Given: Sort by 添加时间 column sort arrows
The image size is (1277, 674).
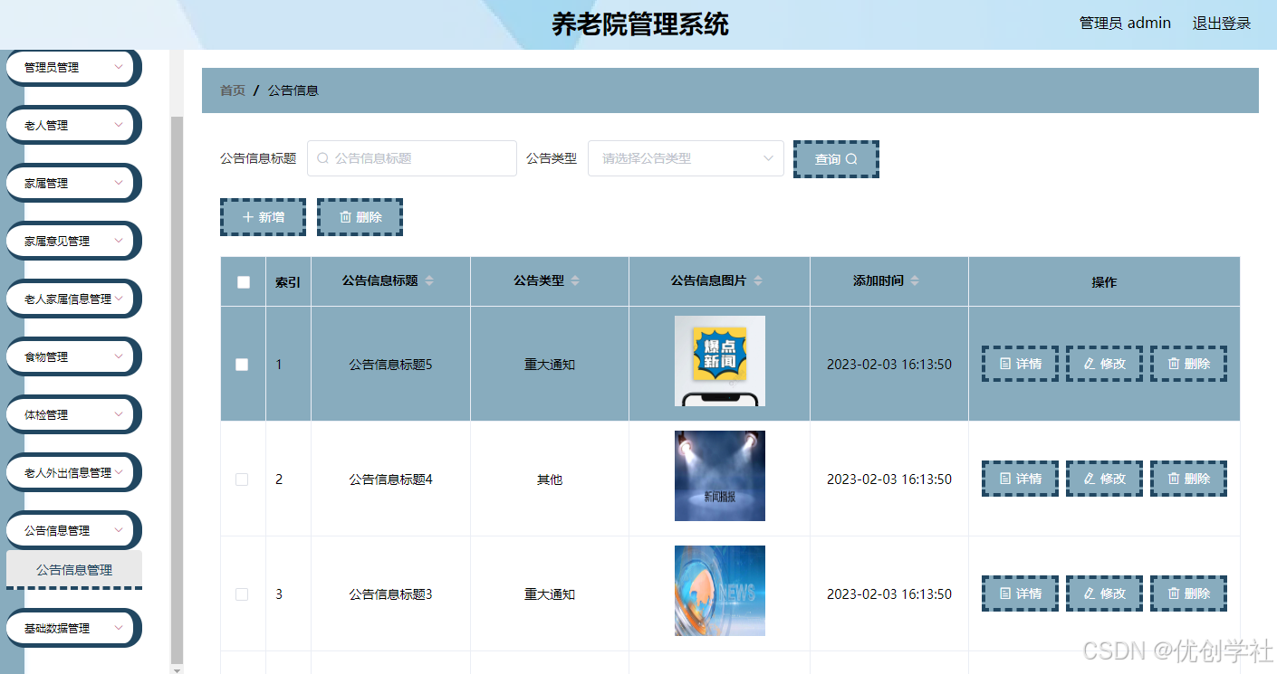Looking at the screenshot, I should pyautogui.click(x=915, y=281).
